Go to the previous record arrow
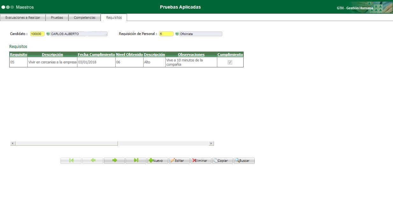Viewport: 393px width, 222px height. [x=93, y=161]
